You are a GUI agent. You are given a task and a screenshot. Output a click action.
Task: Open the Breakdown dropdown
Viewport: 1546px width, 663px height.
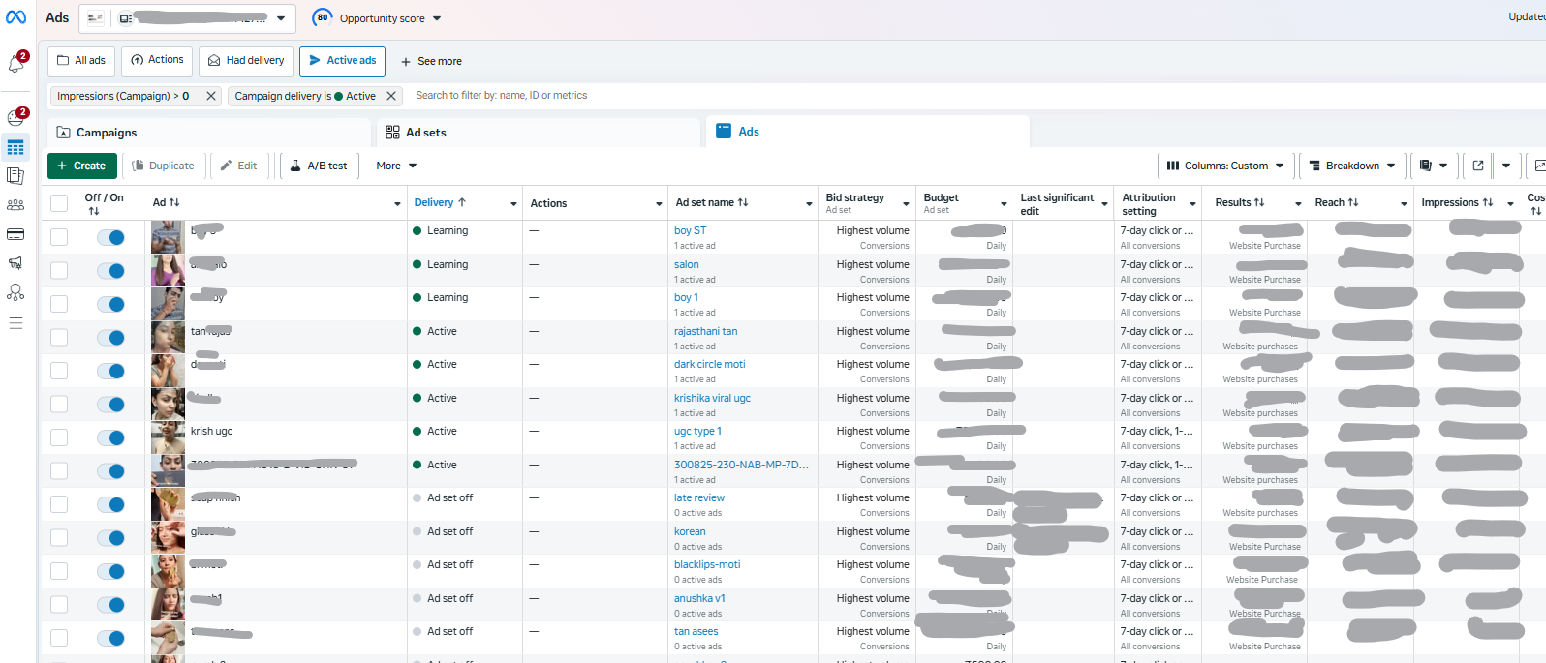tap(1352, 166)
